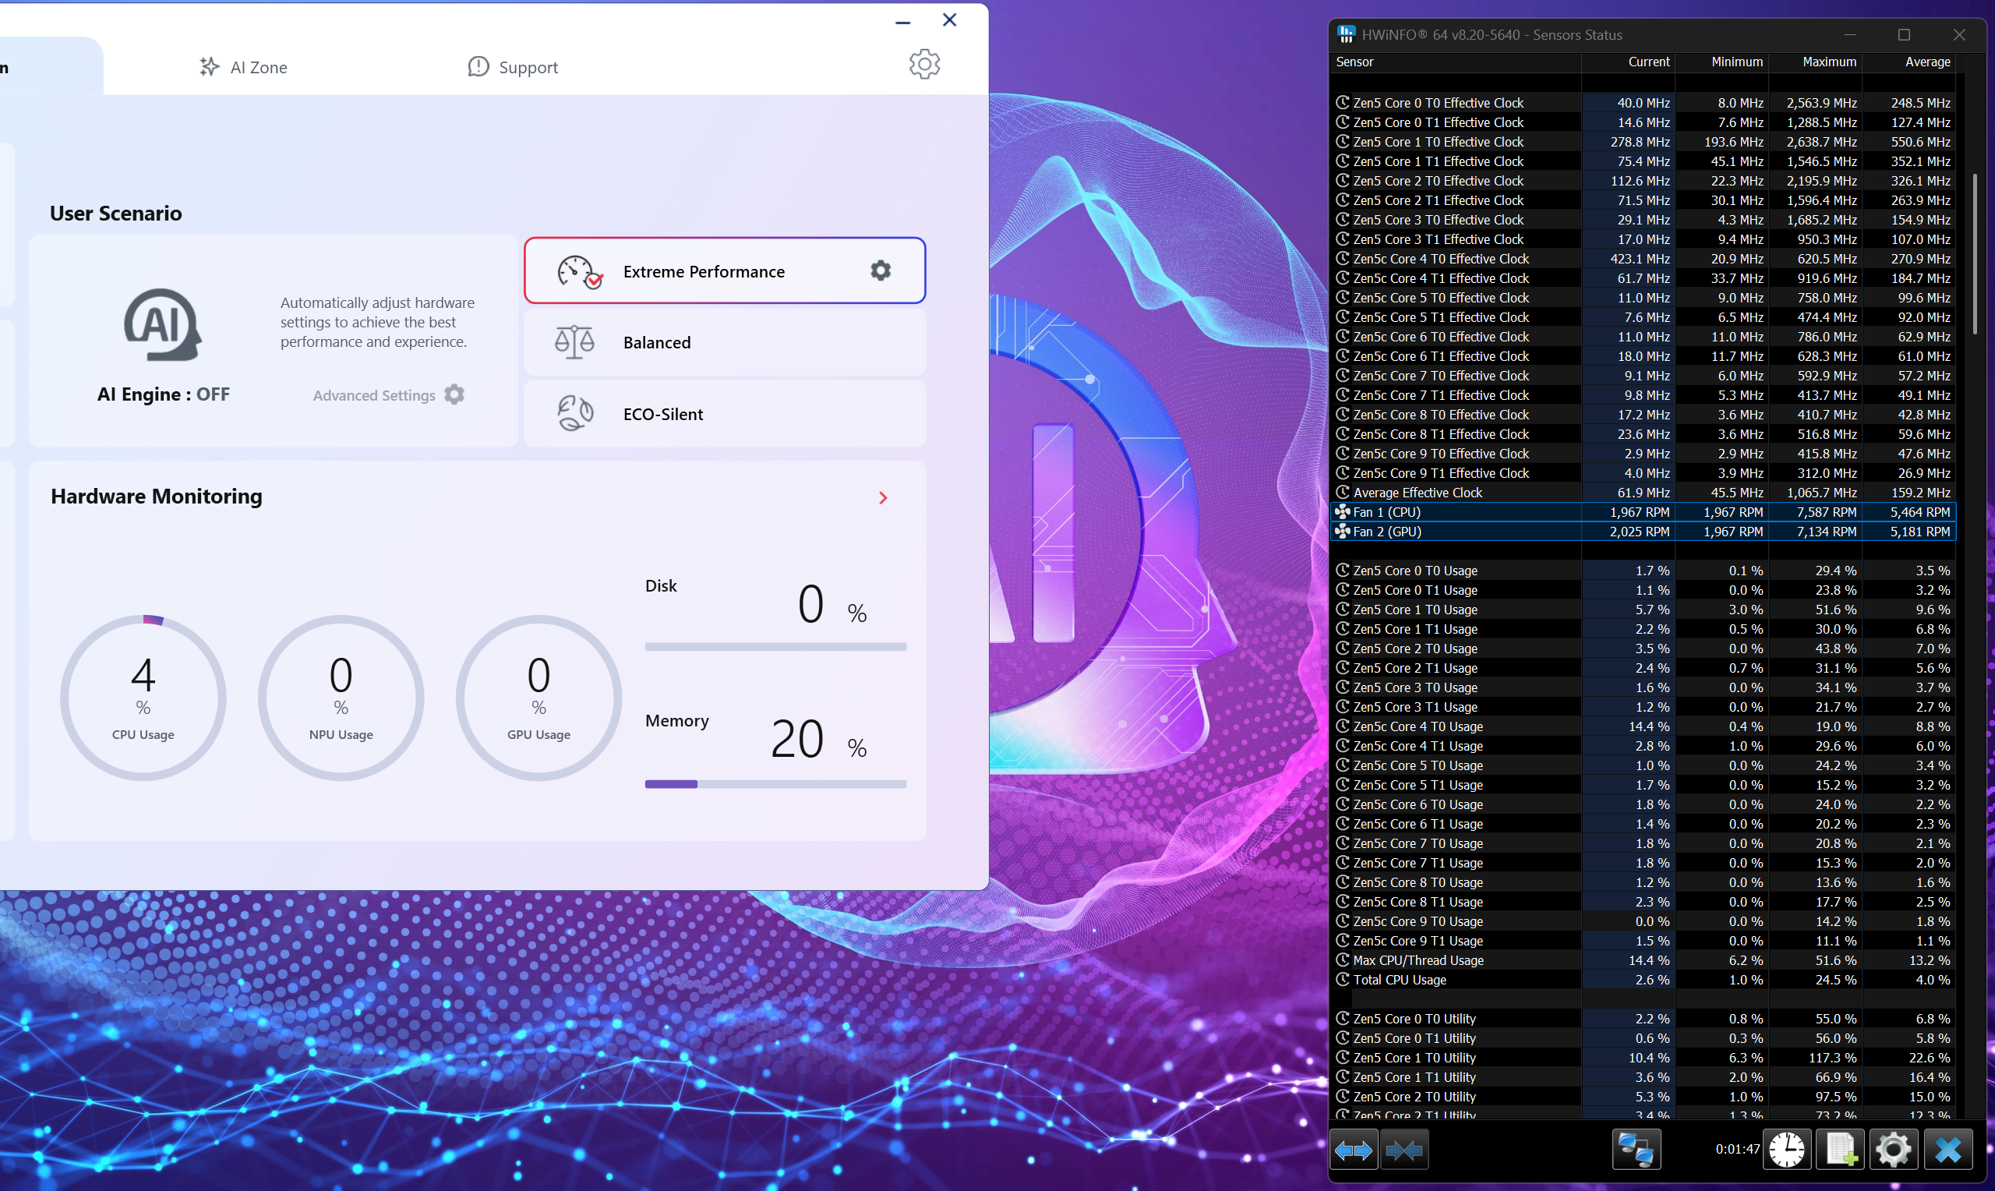Click the NPU Usage gauge

click(341, 698)
